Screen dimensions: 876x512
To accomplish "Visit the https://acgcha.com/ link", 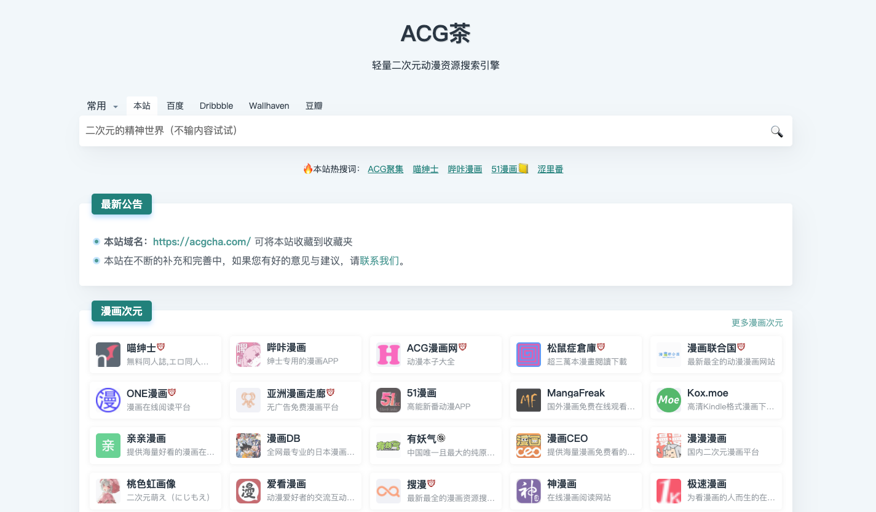I will (202, 242).
